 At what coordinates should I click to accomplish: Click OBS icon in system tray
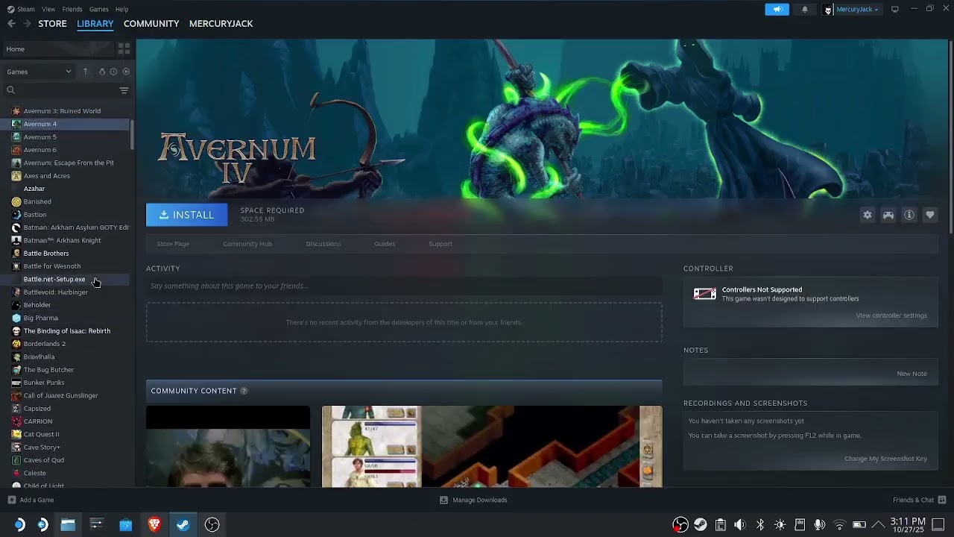(680, 524)
